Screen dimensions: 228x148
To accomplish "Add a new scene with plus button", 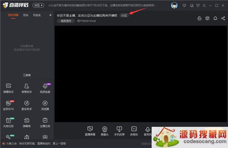I will point(50,15).
